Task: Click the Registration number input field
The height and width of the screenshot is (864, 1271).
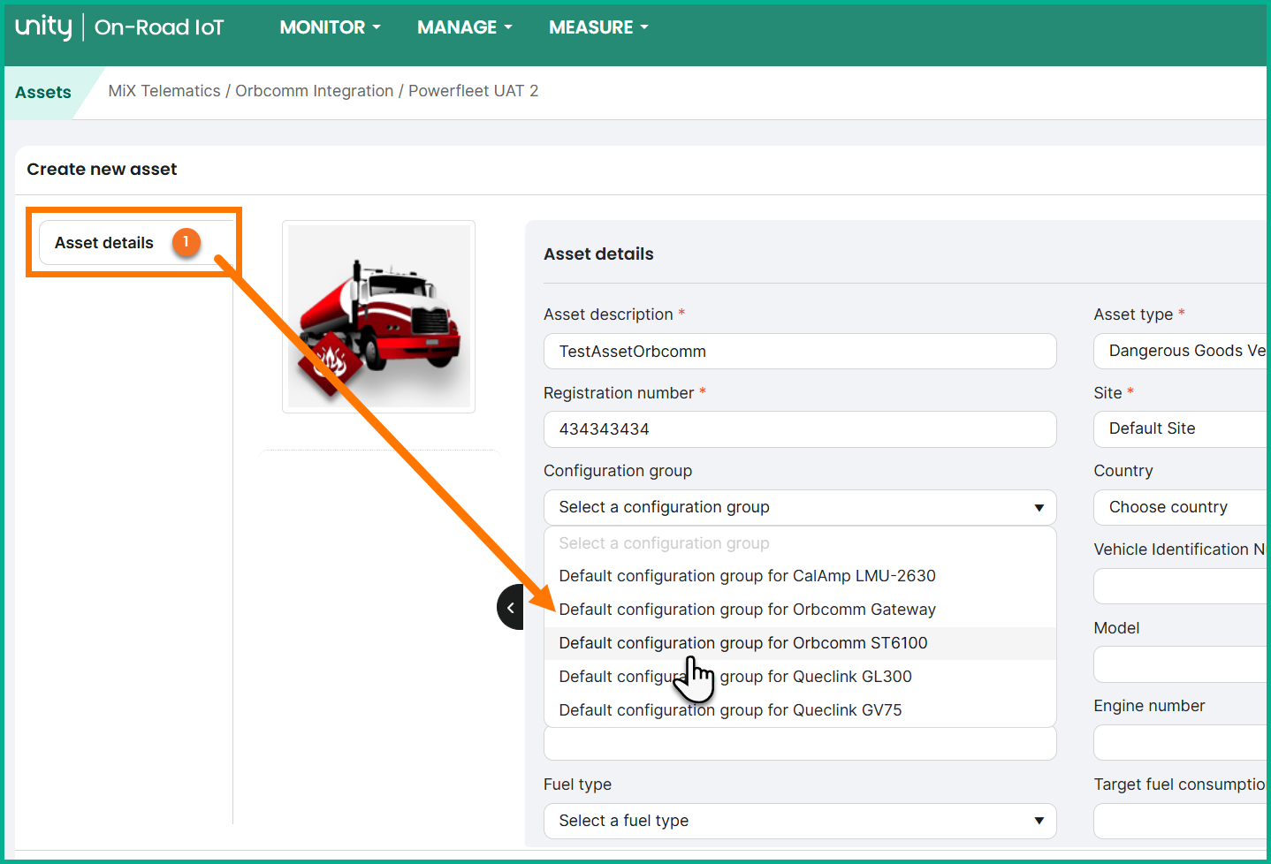Action: (800, 429)
